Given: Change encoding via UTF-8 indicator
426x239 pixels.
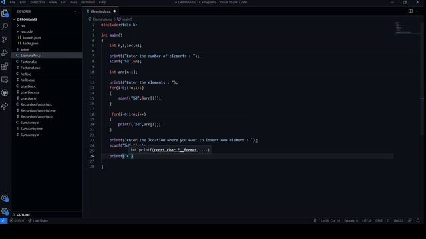Looking at the screenshot, I should [x=367, y=221].
